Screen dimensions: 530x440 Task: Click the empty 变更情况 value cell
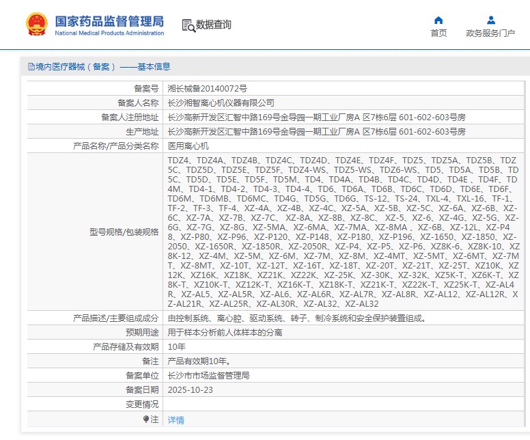(x=344, y=404)
